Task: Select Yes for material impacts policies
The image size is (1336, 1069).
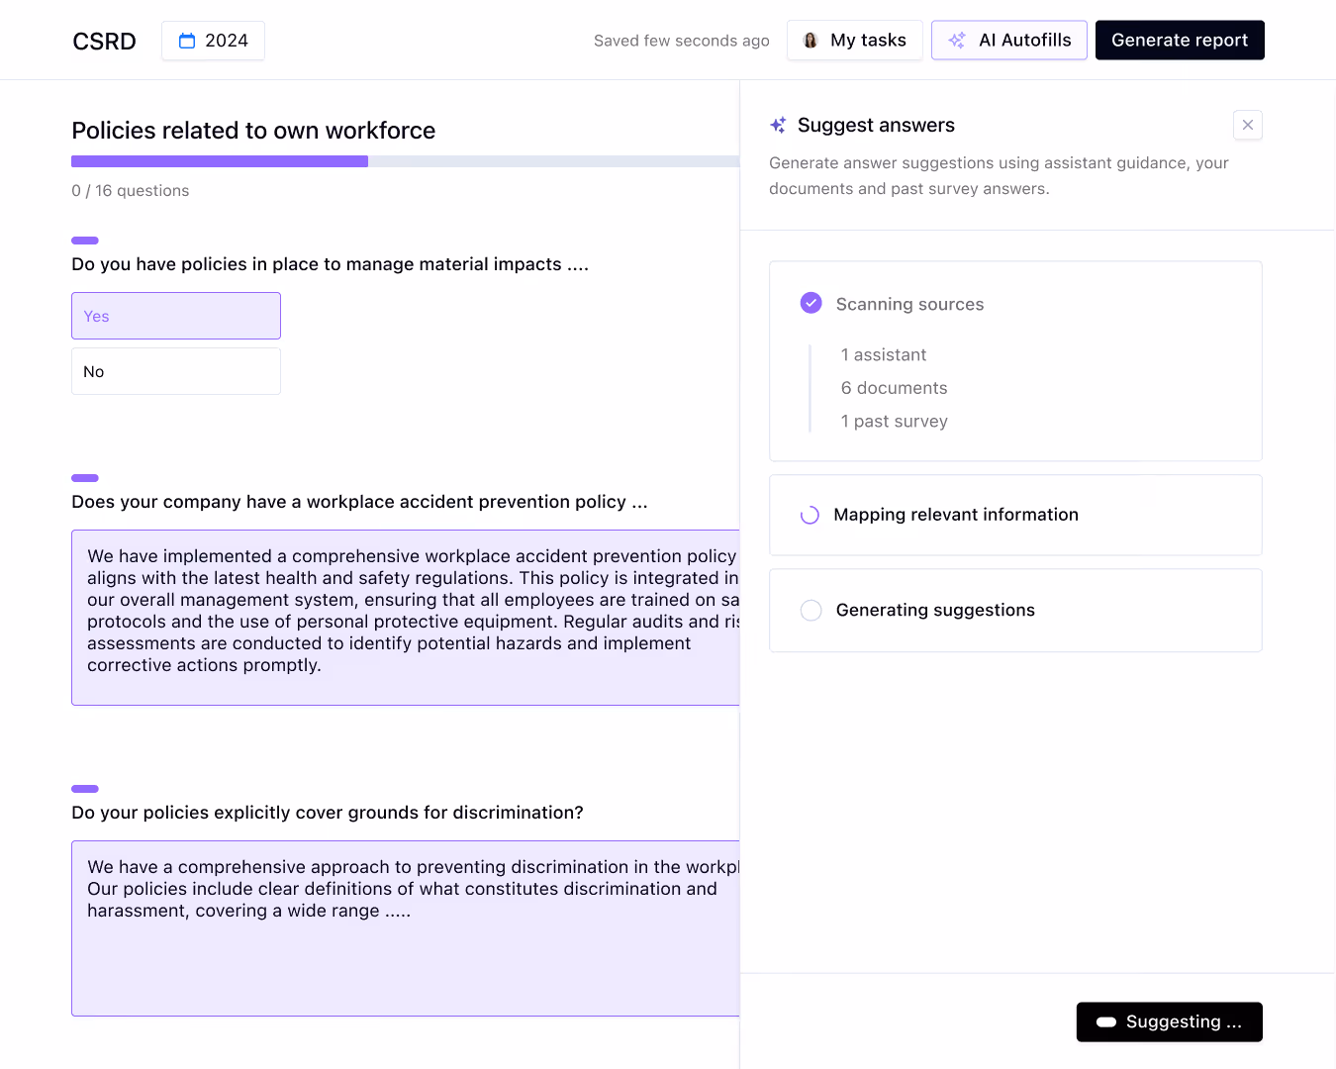Action: (x=176, y=316)
